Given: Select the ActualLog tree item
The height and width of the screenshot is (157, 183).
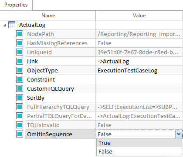Looking at the screenshot, I should (x=32, y=25).
